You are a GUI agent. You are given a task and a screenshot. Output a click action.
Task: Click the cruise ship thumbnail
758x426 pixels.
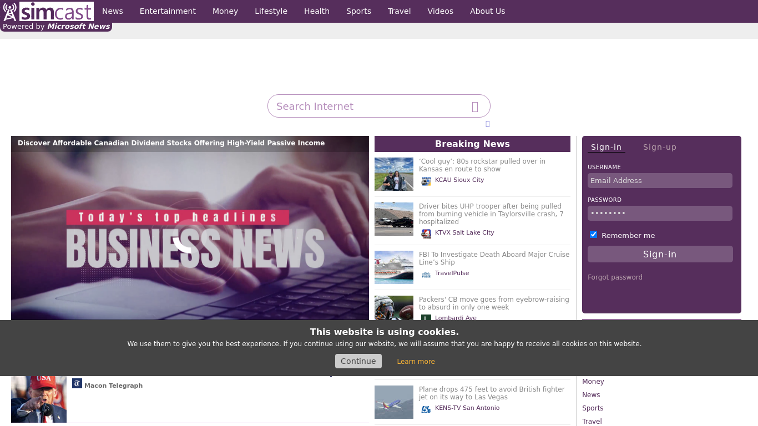[x=394, y=267]
